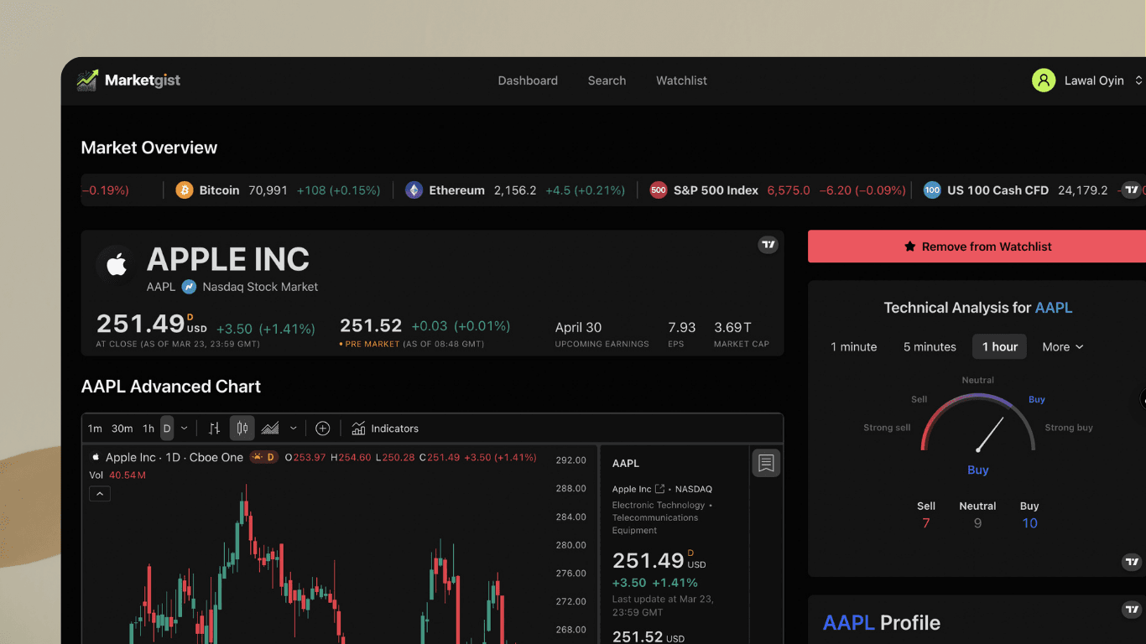Open the Indicators panel on the chart

coord(385,428)
